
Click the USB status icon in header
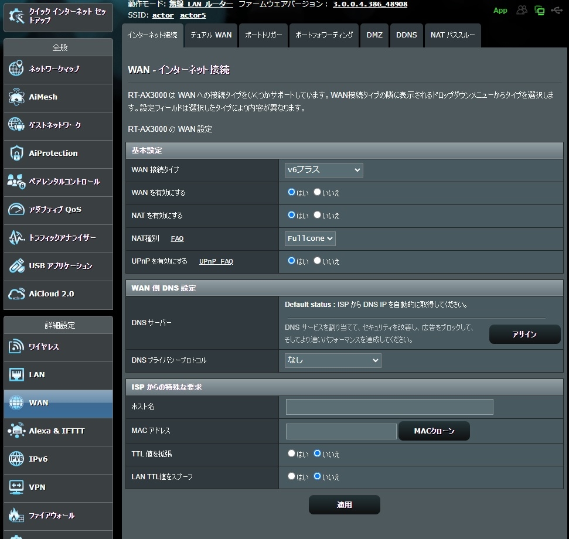coord(557,10)
